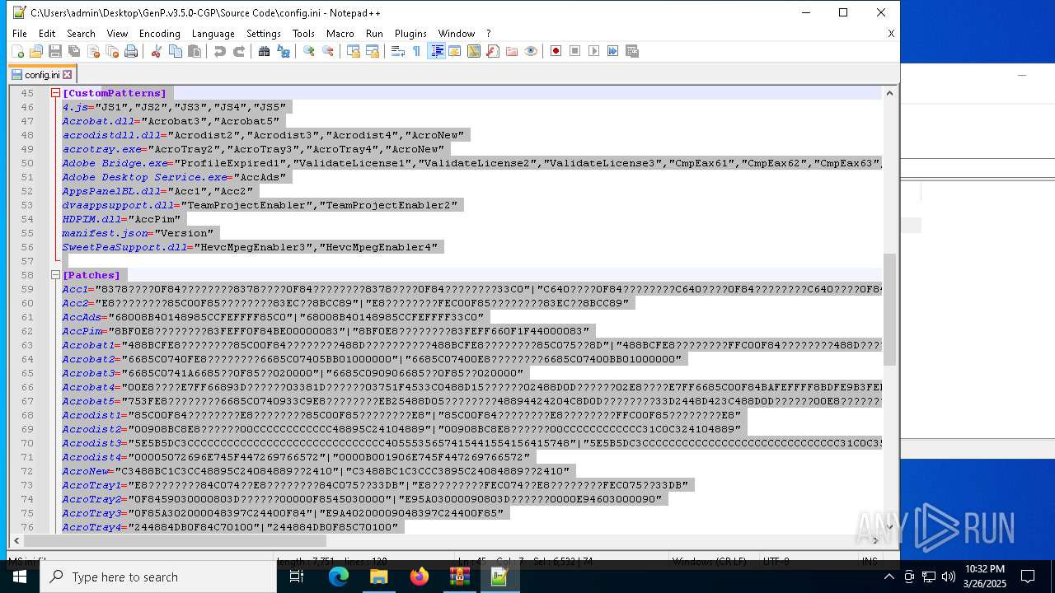Toggle synchronize vertical scrolling icon

(x=353, y=51)
